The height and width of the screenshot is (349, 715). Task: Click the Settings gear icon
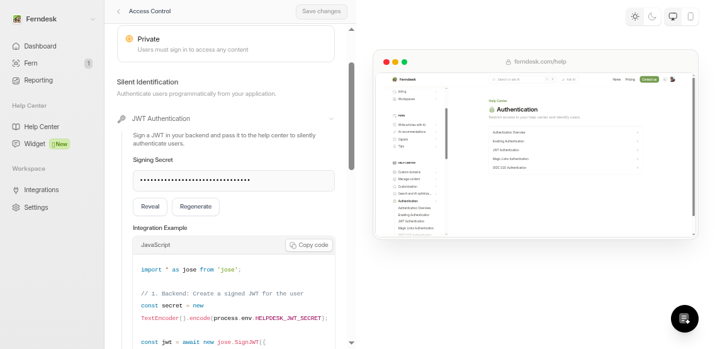coord(16,208)
